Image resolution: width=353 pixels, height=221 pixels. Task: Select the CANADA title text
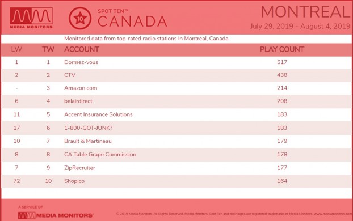pyautogui.click(x=132, y=22)
